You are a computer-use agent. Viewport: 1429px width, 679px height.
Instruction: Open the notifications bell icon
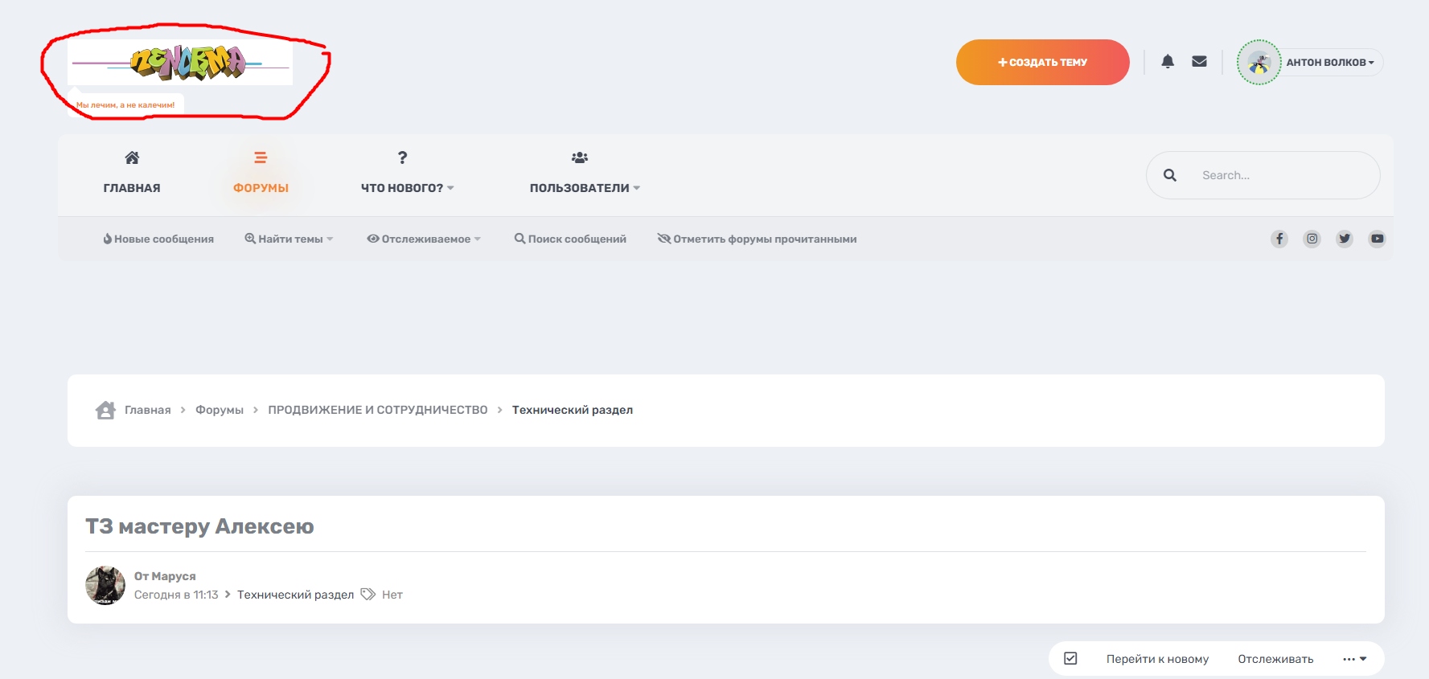pos(1168,62)
